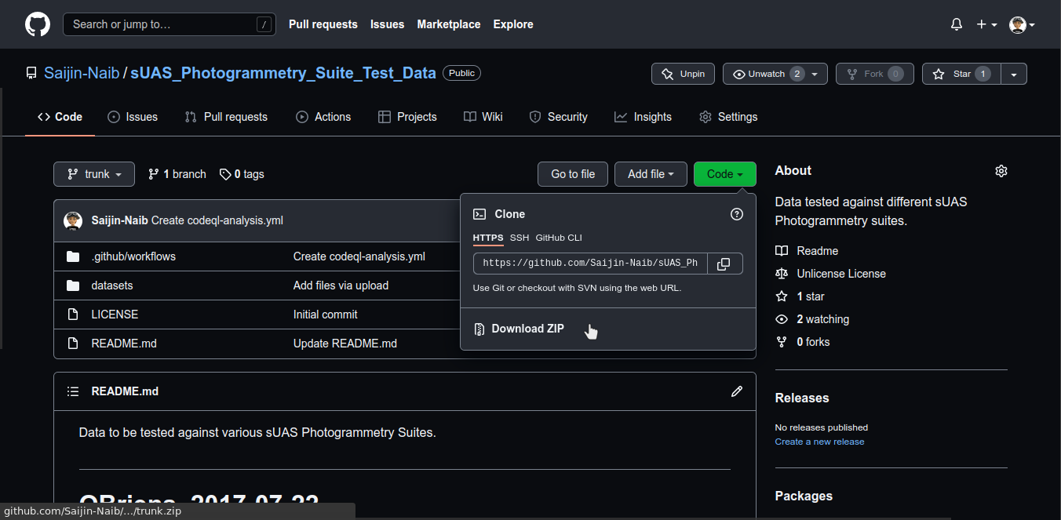
Task: Open Clone help question mark icon
Action: point(736,214)
